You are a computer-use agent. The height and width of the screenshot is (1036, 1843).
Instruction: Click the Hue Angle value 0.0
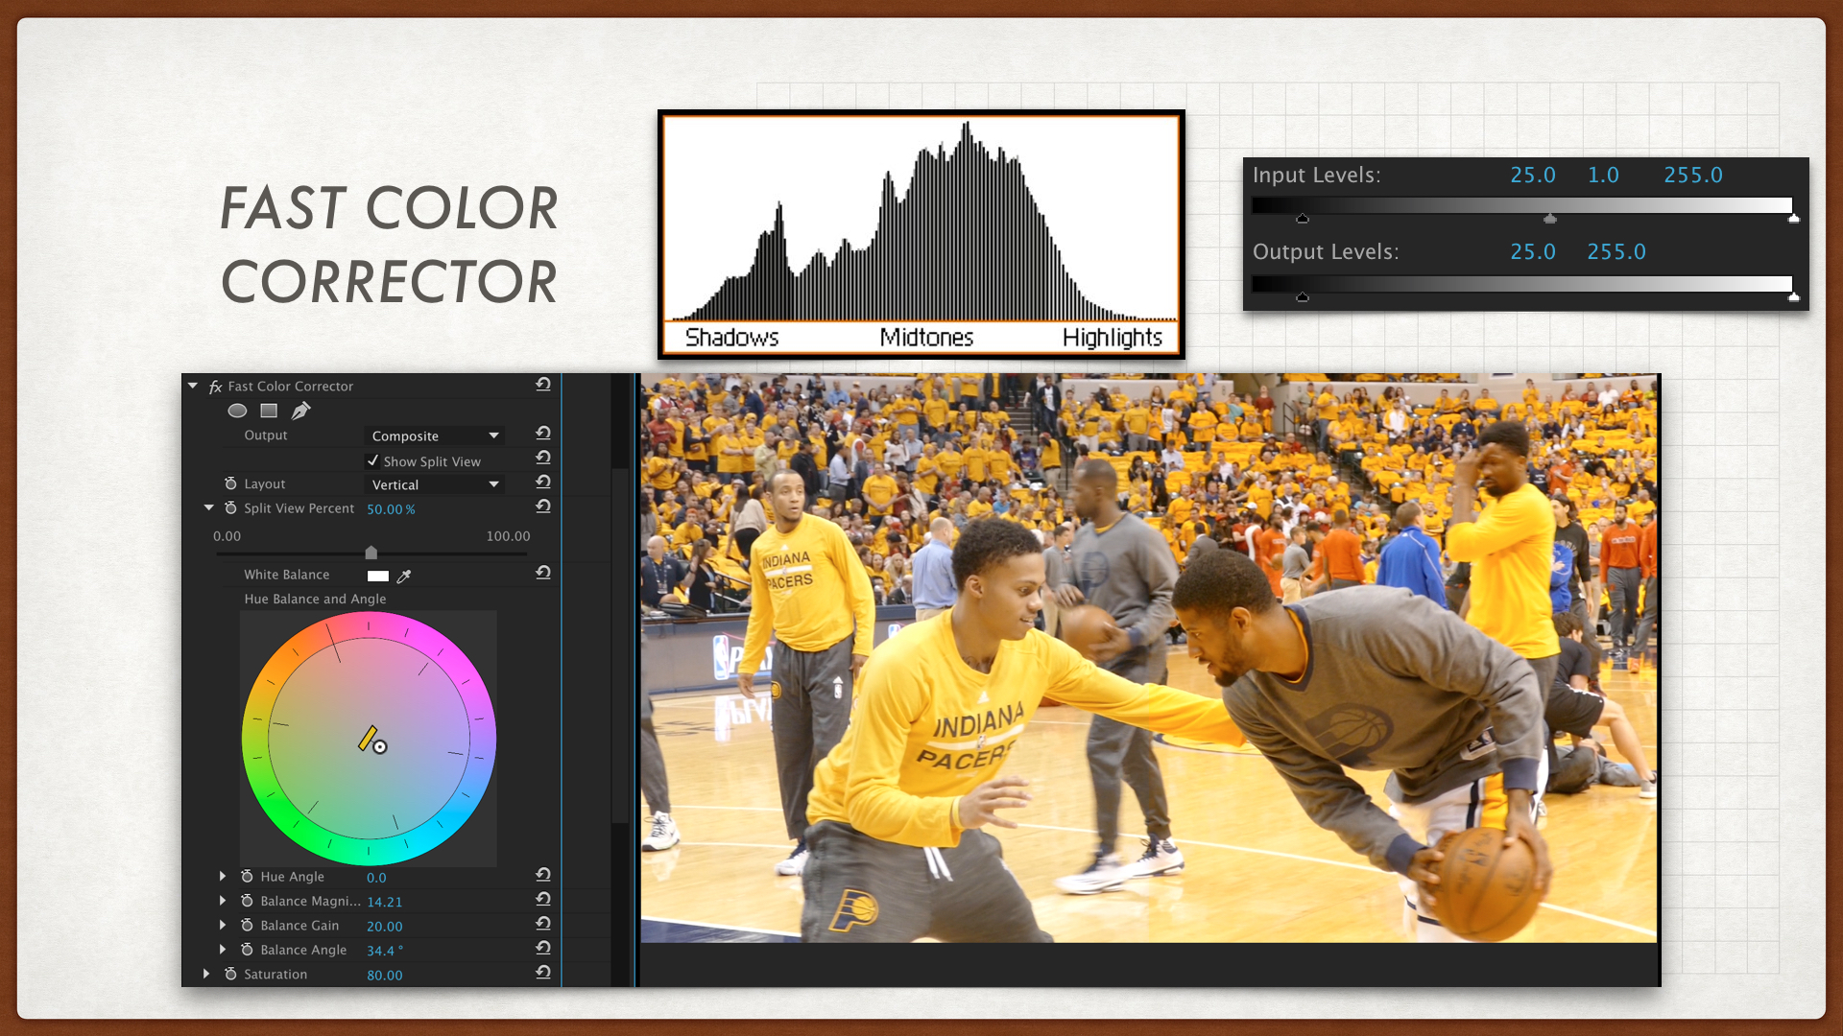pyautogui.click(x=376, y=878)
